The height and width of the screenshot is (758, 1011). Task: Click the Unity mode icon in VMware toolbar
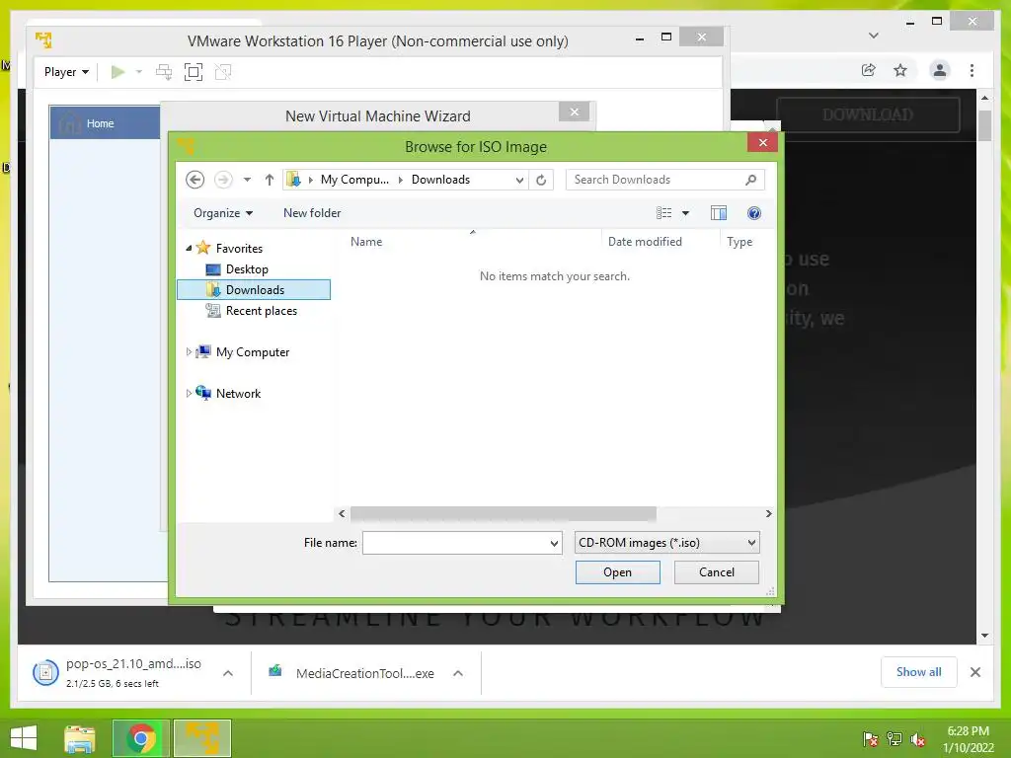pyautogui.click(x=223, y=71)
